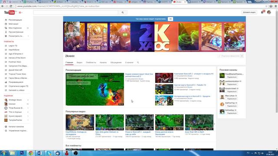Image resolution: width=278 pixels, height=156 pixels.
Task: Click the magnifier search button
Action: 122,13
